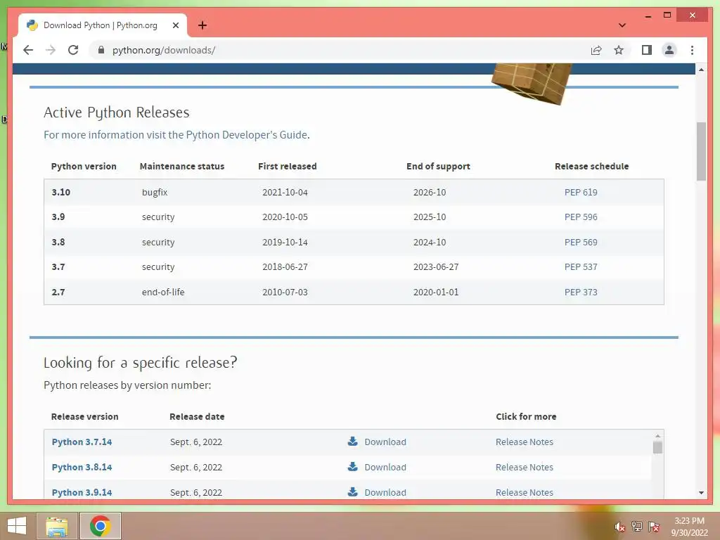Open PEP 537 release schedule

click(581, 267)
